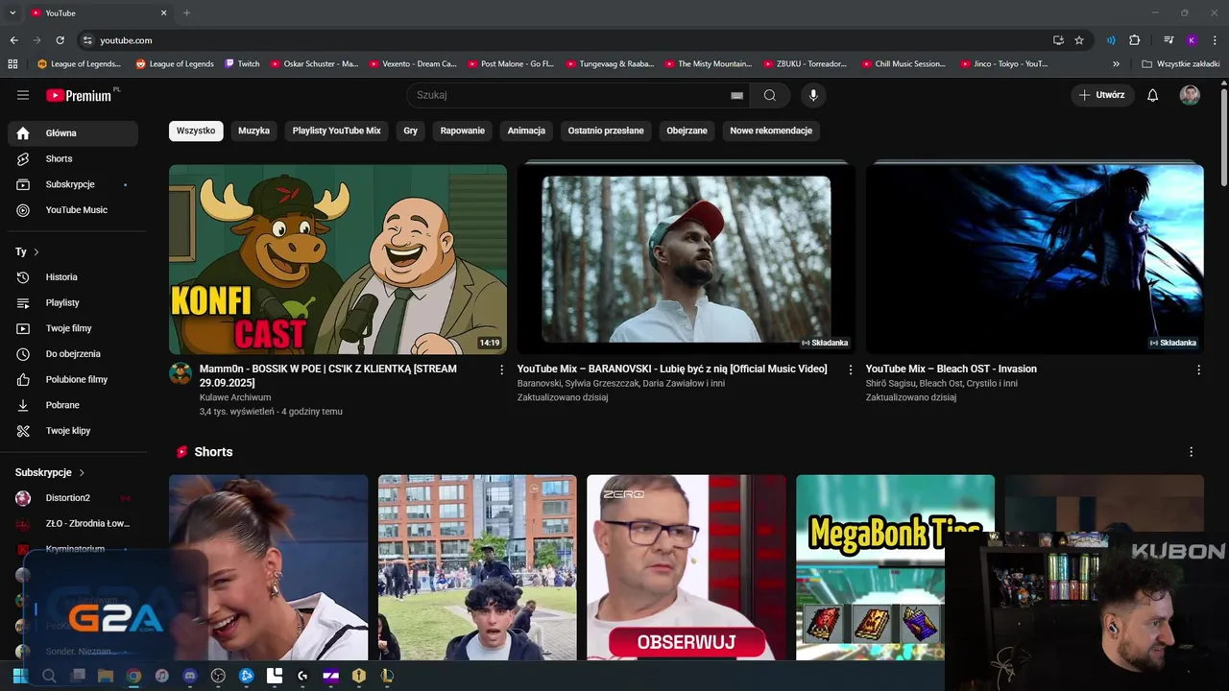Open Shorts in the sidebar

(x=73, y=158)
